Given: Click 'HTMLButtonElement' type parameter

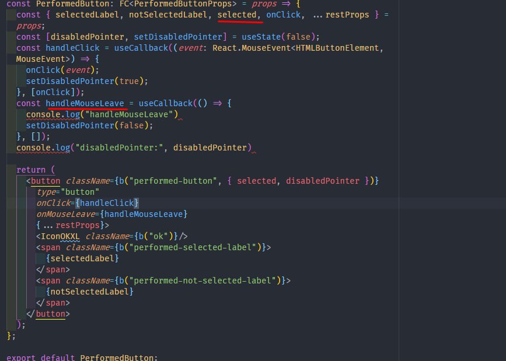Looking at the screenshot, I should coord(337,48).
